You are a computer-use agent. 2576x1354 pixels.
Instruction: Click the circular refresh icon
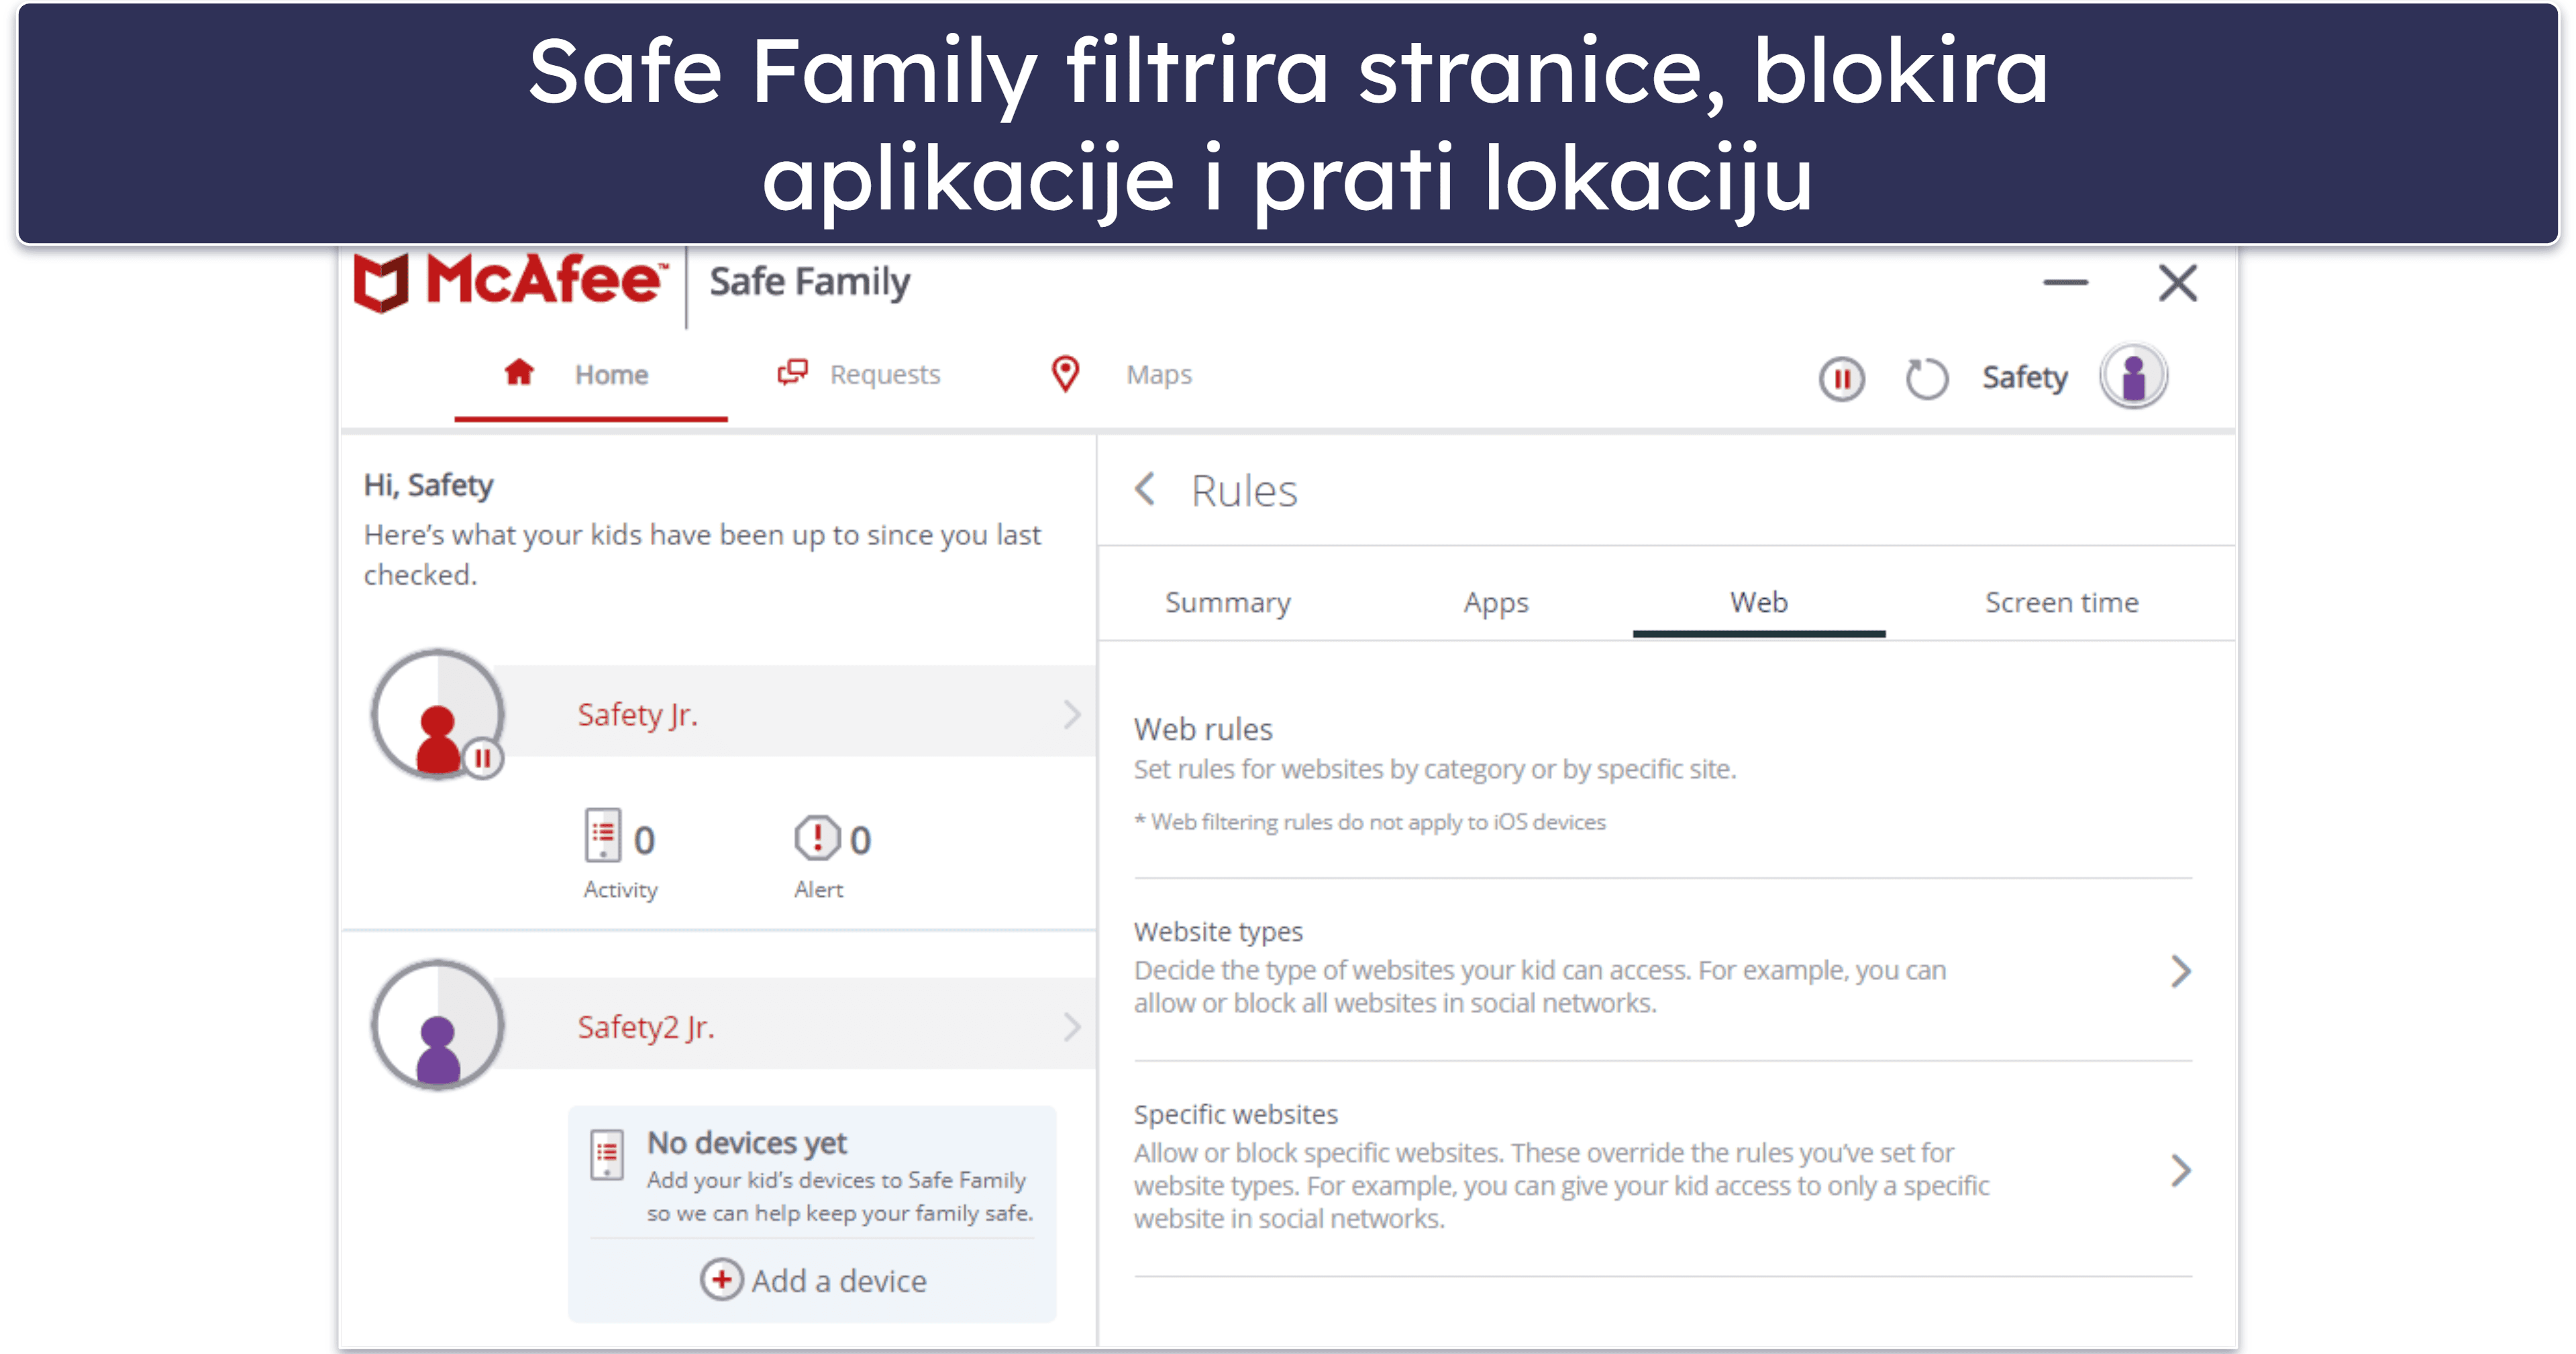(1926, 379)
